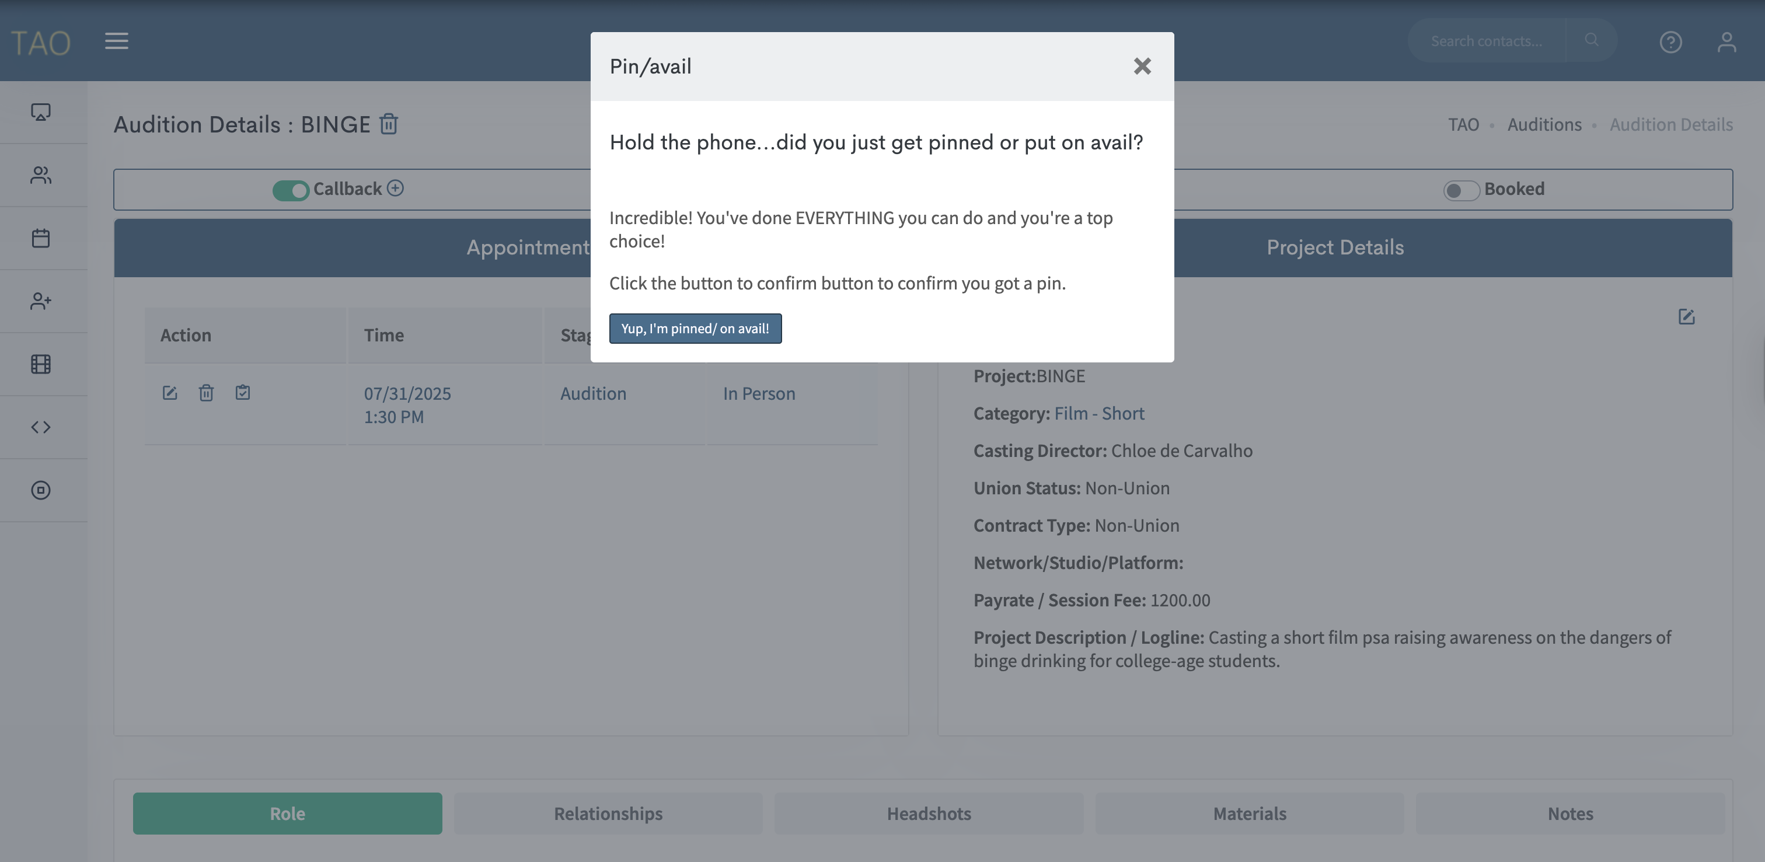
Task: Open the help question mark icon
Action: point(1670,43)
